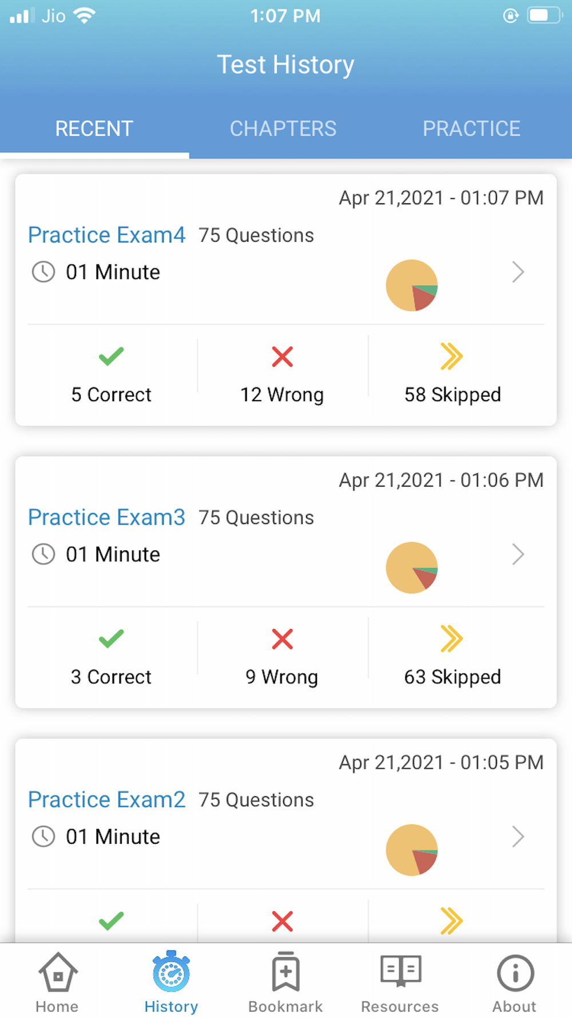The height and width of the screenshot is (1018, 572).
Task: Open the Practice Exam4 title link
Action: tap(107, 235)
